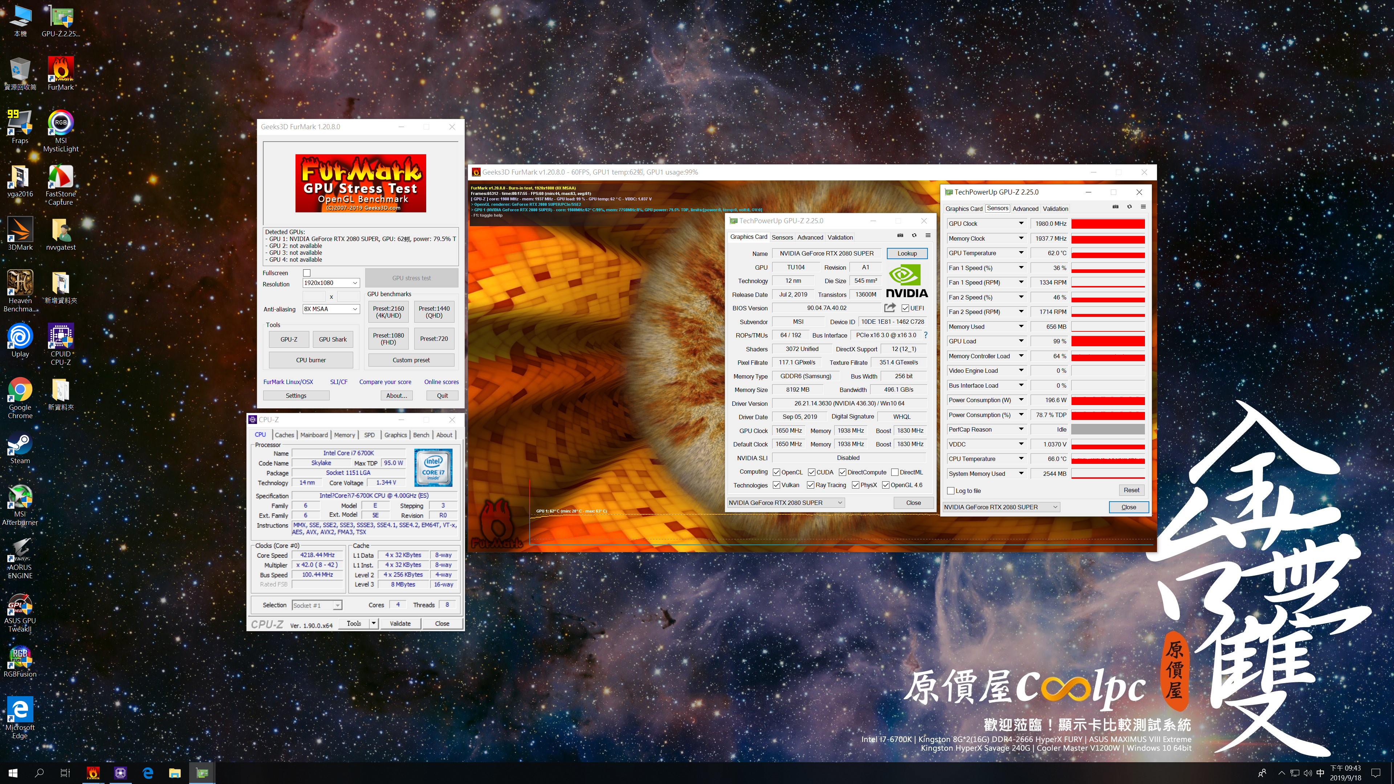Open Heaven Benchmark shortcut
This screenshot has width=1394, height=784.
tap(20, 291)
